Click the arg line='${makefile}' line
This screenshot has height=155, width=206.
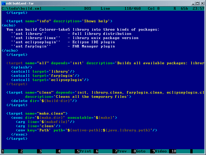coord(45,122)
